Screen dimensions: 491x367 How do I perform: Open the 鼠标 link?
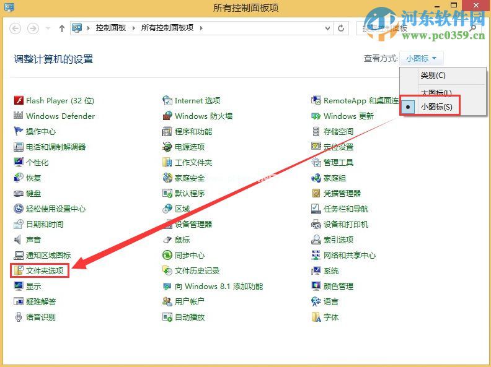click(182, 240)
